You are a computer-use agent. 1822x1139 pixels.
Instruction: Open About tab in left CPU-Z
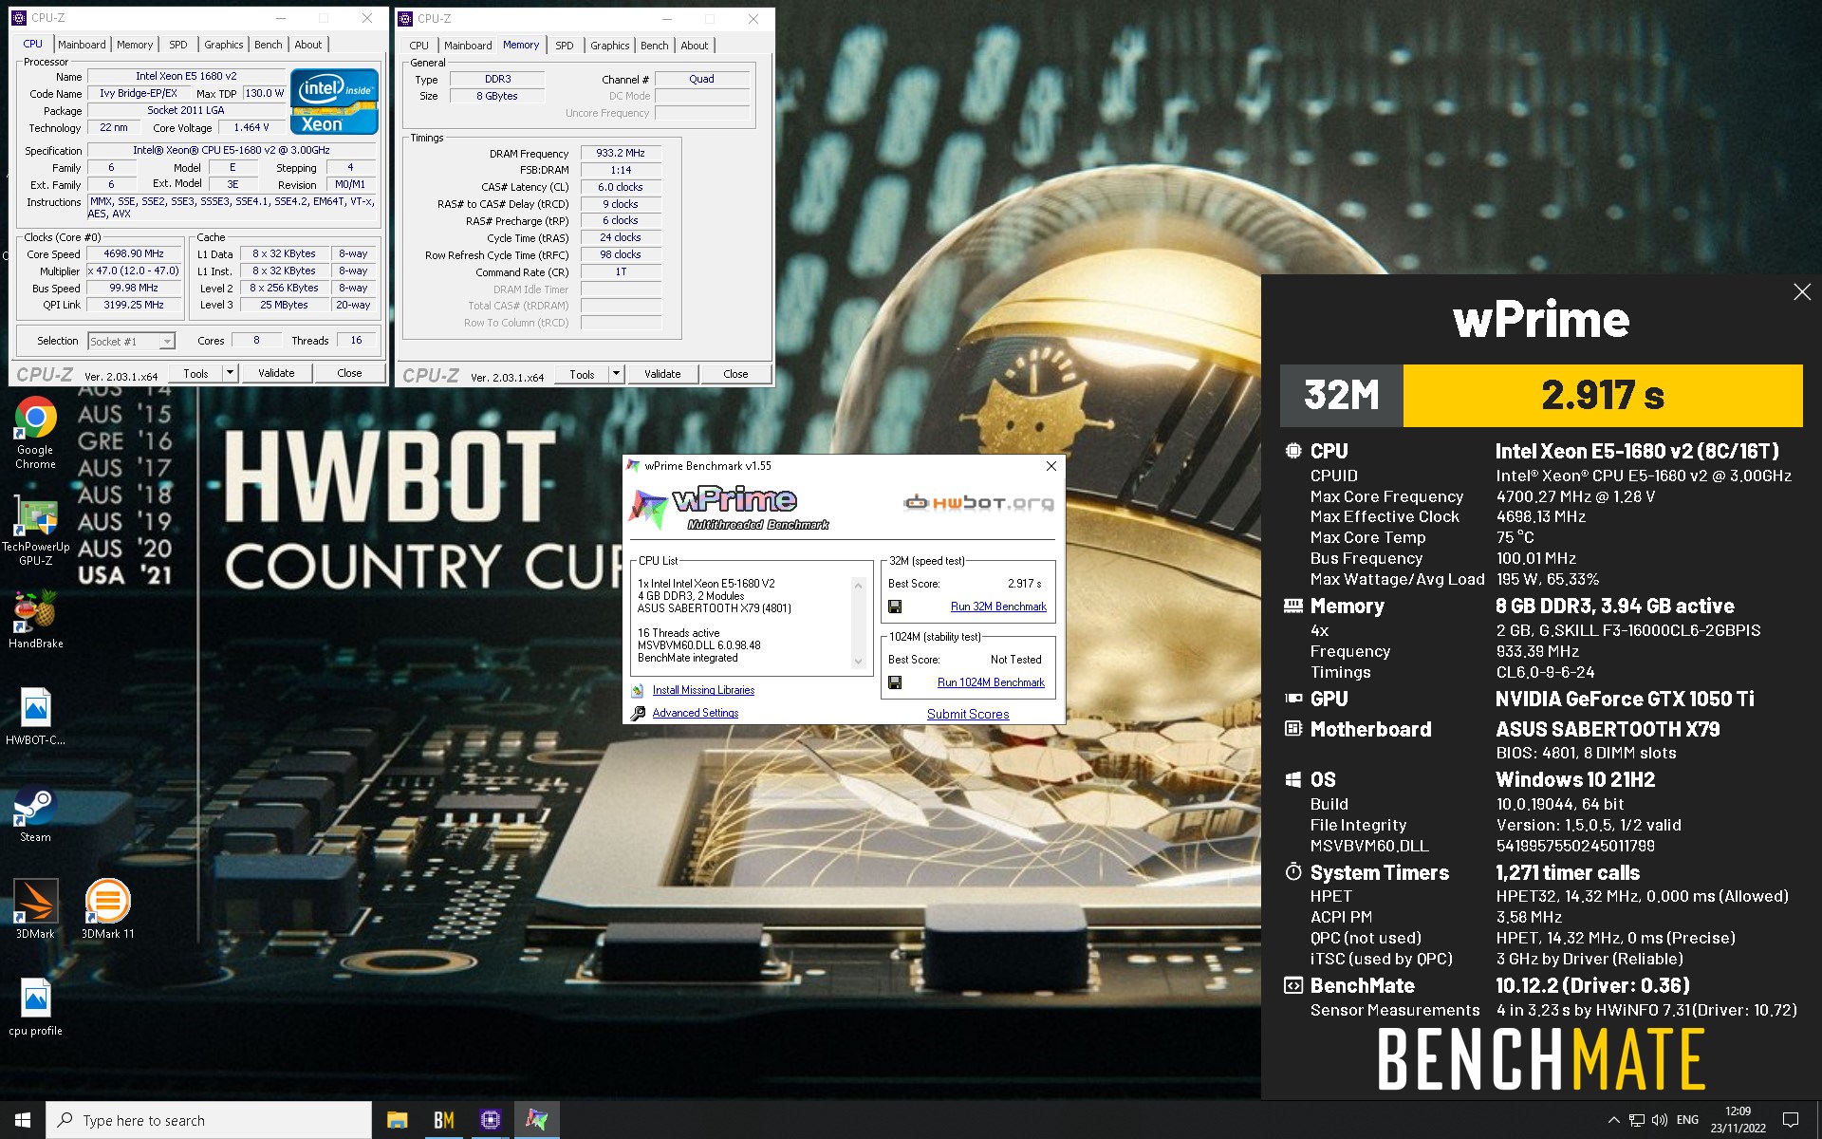pyautogui.click(x=308, y=45)
